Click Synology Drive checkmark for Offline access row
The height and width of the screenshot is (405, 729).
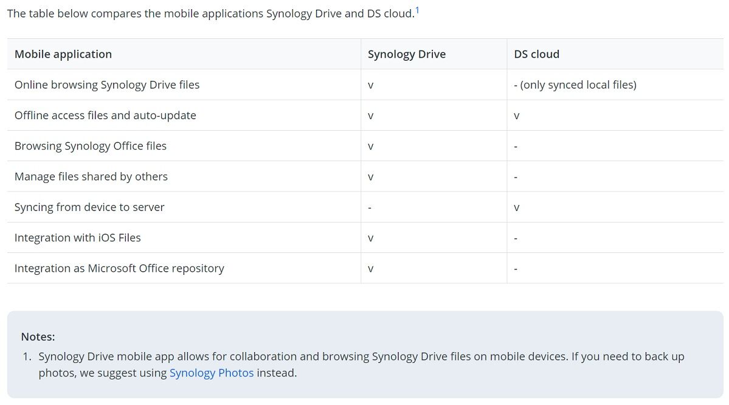click(x=370, y=116)
